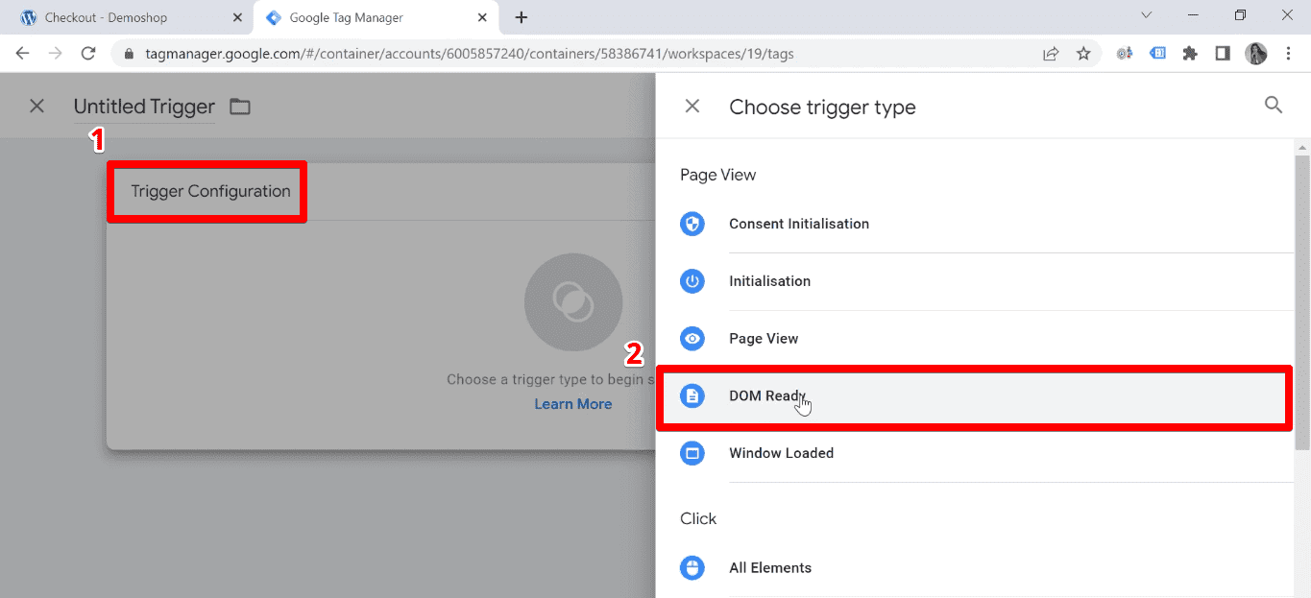Click the Trigger Configuration box
The width and height of the screenshot is (1311, 598).
click(x=206, y=192)
